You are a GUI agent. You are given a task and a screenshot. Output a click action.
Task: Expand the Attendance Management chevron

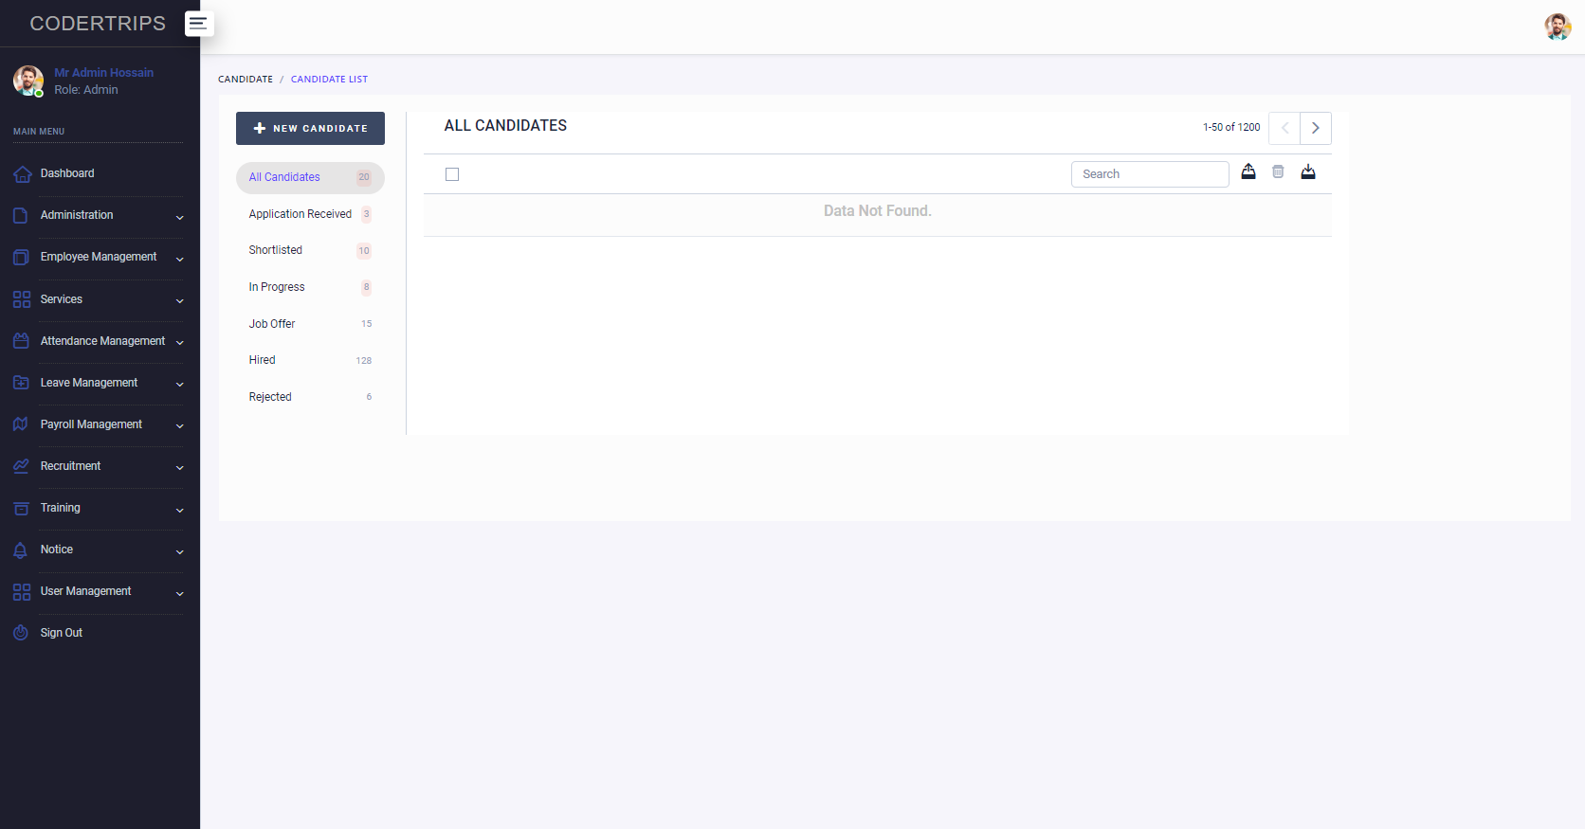tap(179, 343)
